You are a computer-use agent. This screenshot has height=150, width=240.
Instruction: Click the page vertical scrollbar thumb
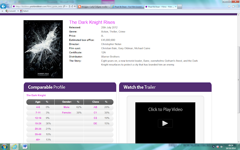point(238,79)
